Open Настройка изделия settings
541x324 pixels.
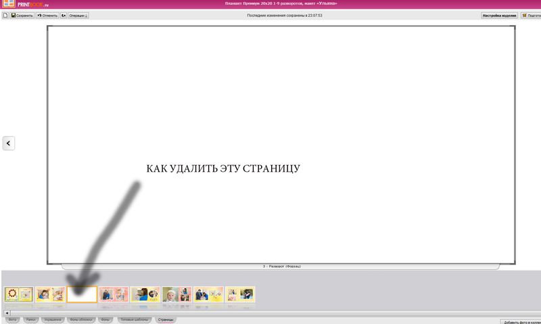click(x=499, y=15)
